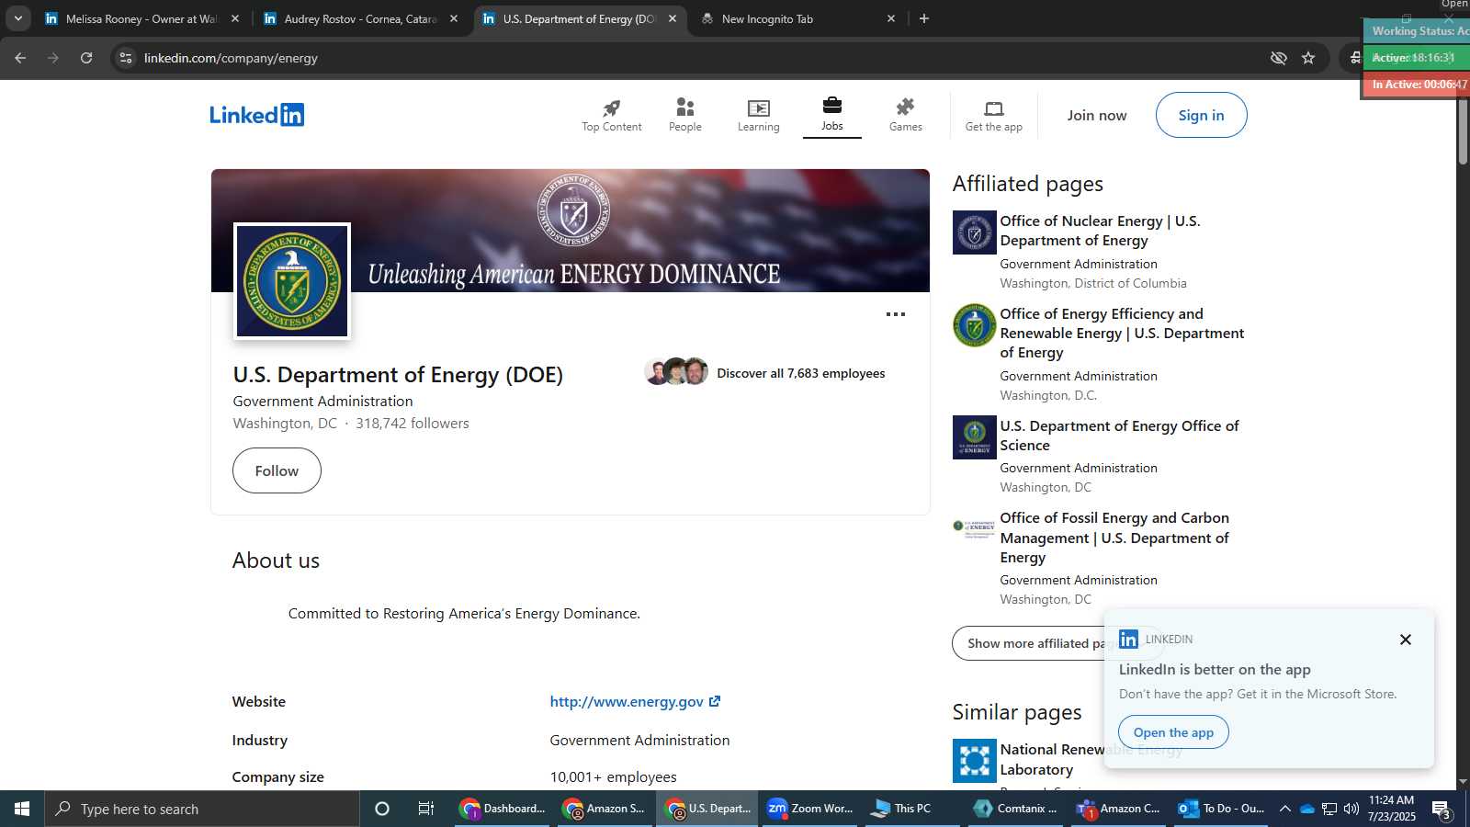Click Office of Science logo thumbnail
This screenshot has height=827, width=1470.
point(974,437)
